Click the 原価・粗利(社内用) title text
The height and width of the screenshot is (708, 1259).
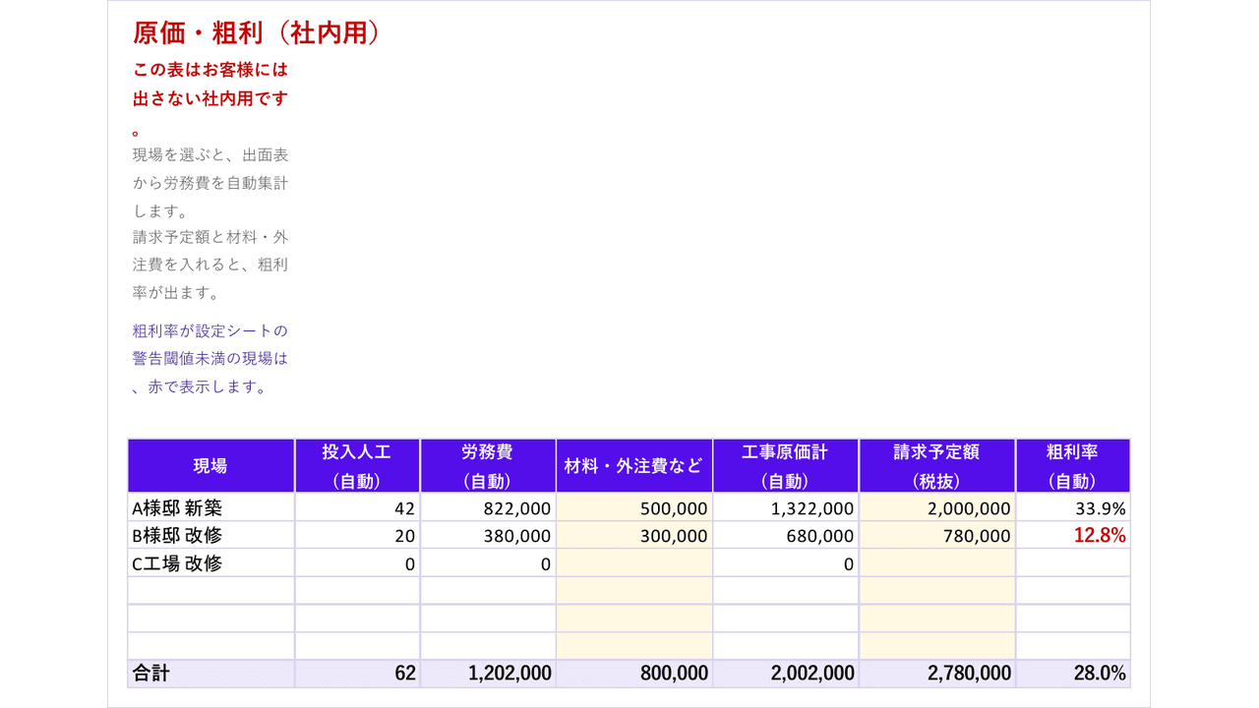tap(256, 32)
